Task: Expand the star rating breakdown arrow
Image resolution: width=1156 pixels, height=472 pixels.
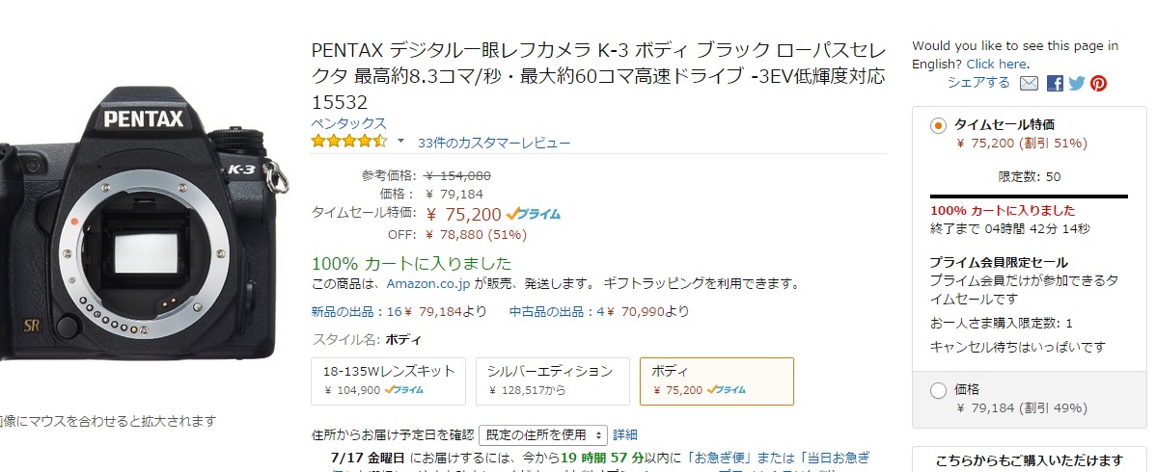Action: [401, 140]
